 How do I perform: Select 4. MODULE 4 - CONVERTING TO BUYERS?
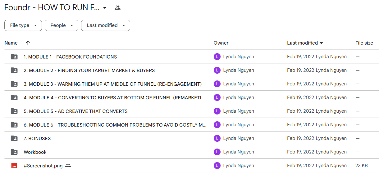pyautogui.click(x=114, y=98)
